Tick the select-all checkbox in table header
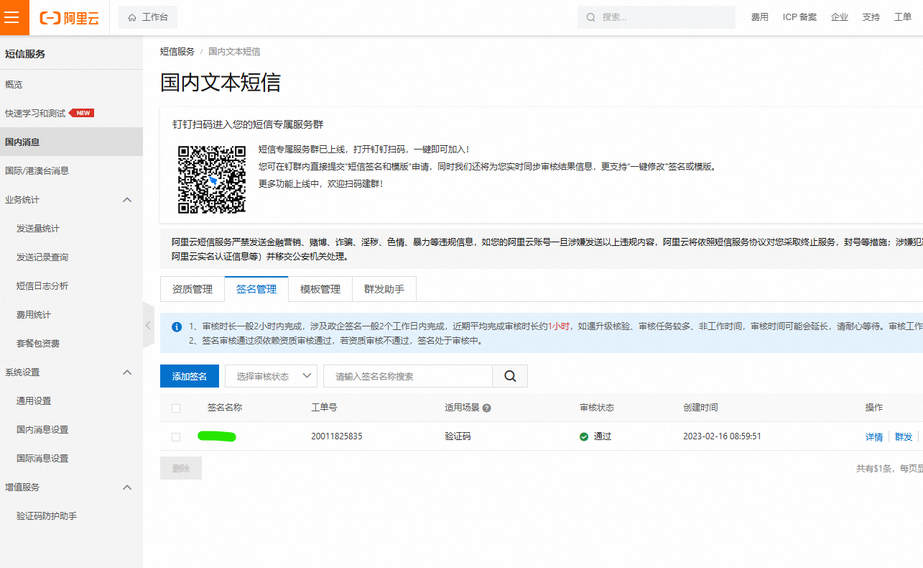This screenshot has height=568, width=923. [x=176, y=408]
